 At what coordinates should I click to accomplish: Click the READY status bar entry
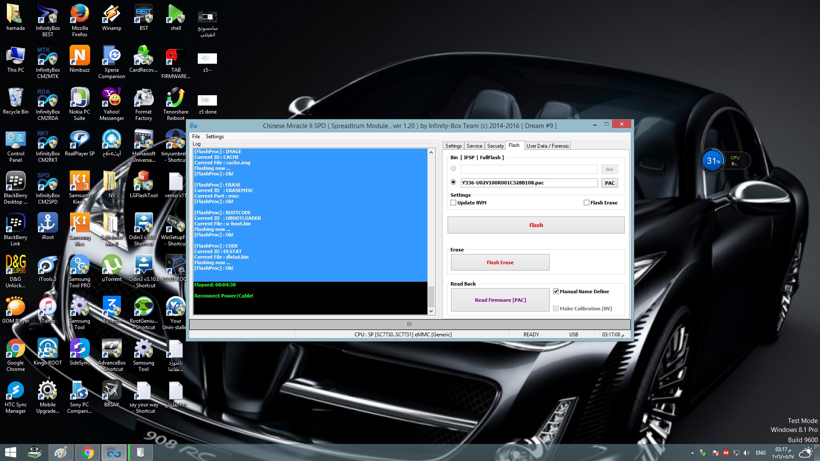click(x=531, y=335)
